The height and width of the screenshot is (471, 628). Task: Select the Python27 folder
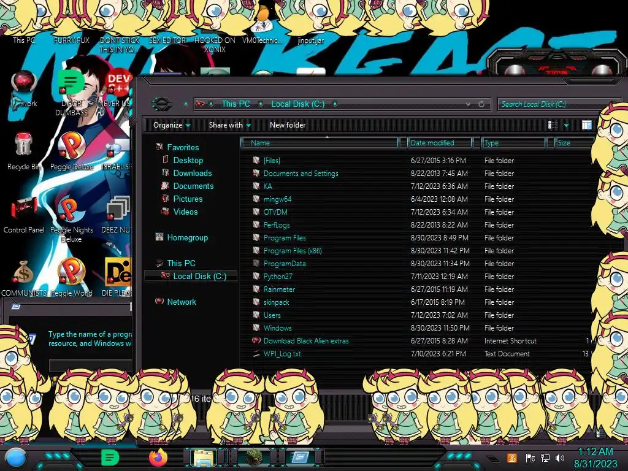point(278,277)
